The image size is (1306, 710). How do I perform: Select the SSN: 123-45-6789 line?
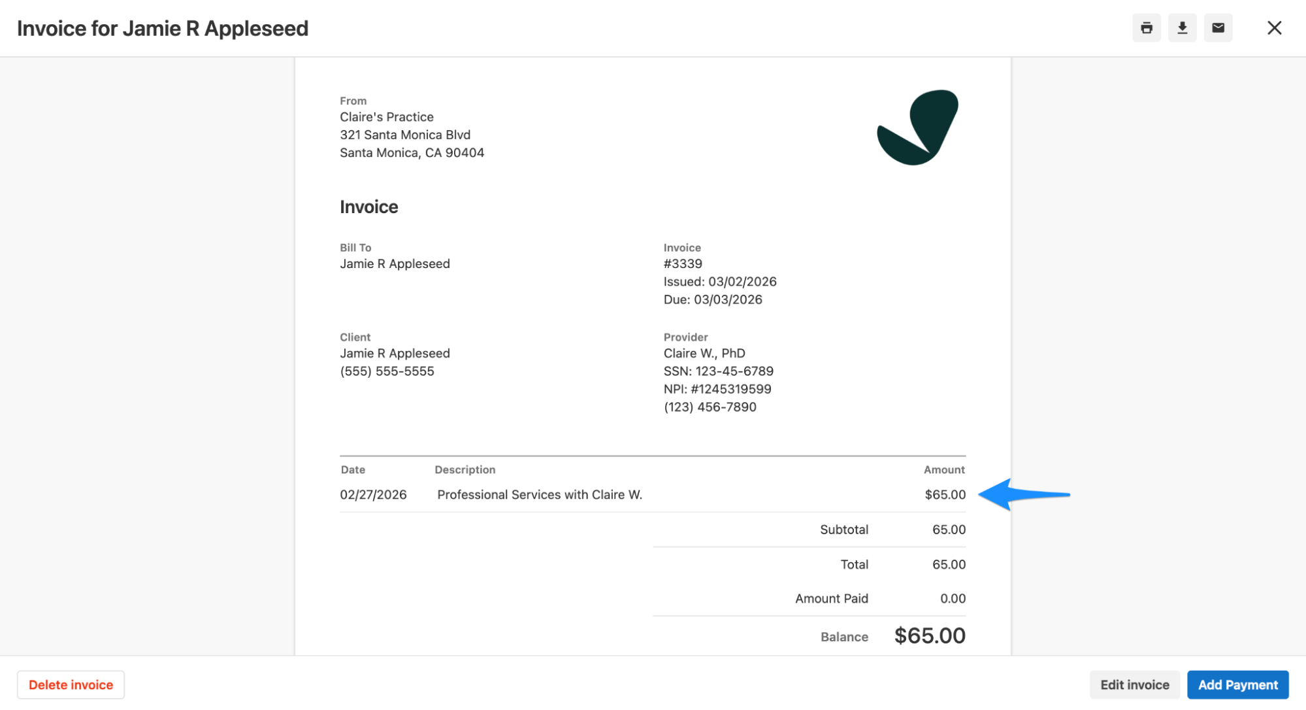(719, 371)
